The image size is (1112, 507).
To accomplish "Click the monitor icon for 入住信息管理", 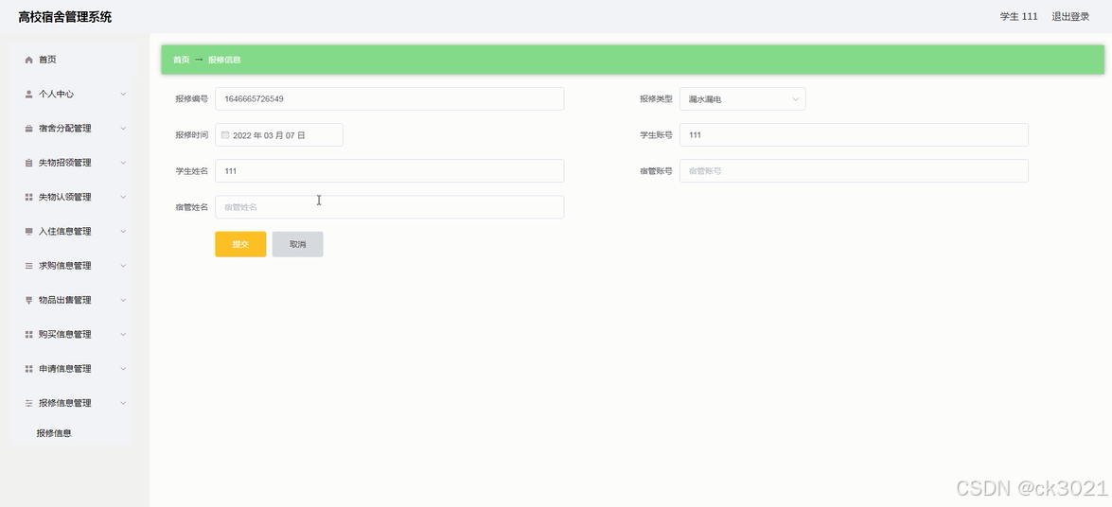I will [x=28, y=231].
